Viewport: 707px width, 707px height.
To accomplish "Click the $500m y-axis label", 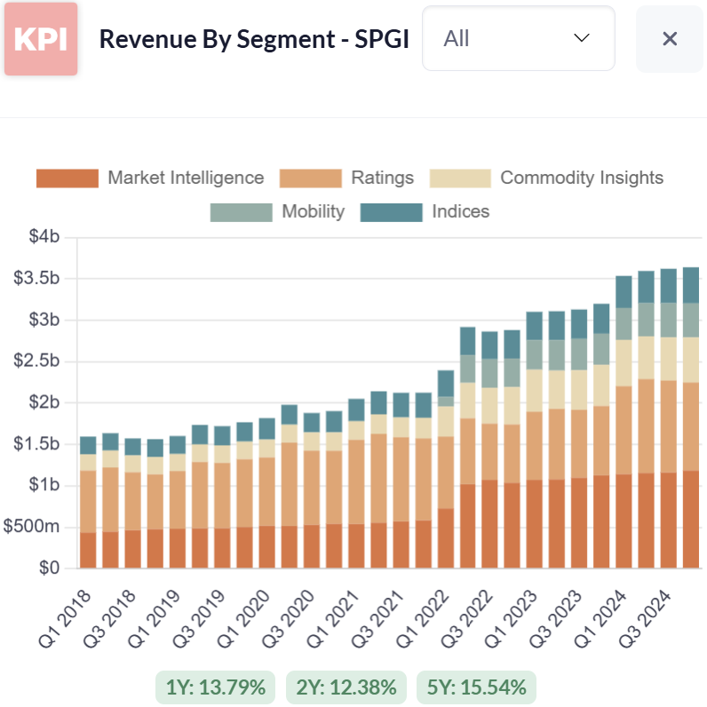I will 31,526.
